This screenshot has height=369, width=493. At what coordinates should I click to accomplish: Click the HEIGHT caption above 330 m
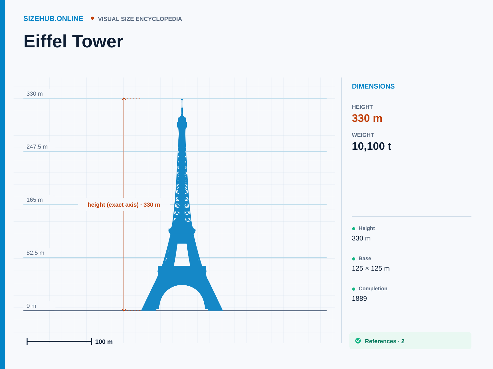(x=362, y=107)
